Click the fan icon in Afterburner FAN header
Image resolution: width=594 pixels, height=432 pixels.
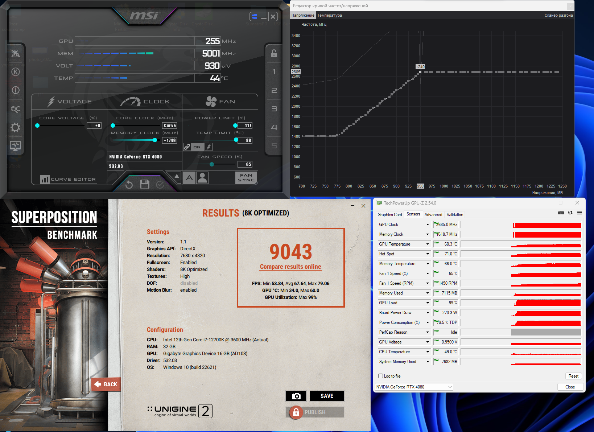coord(211,102)
